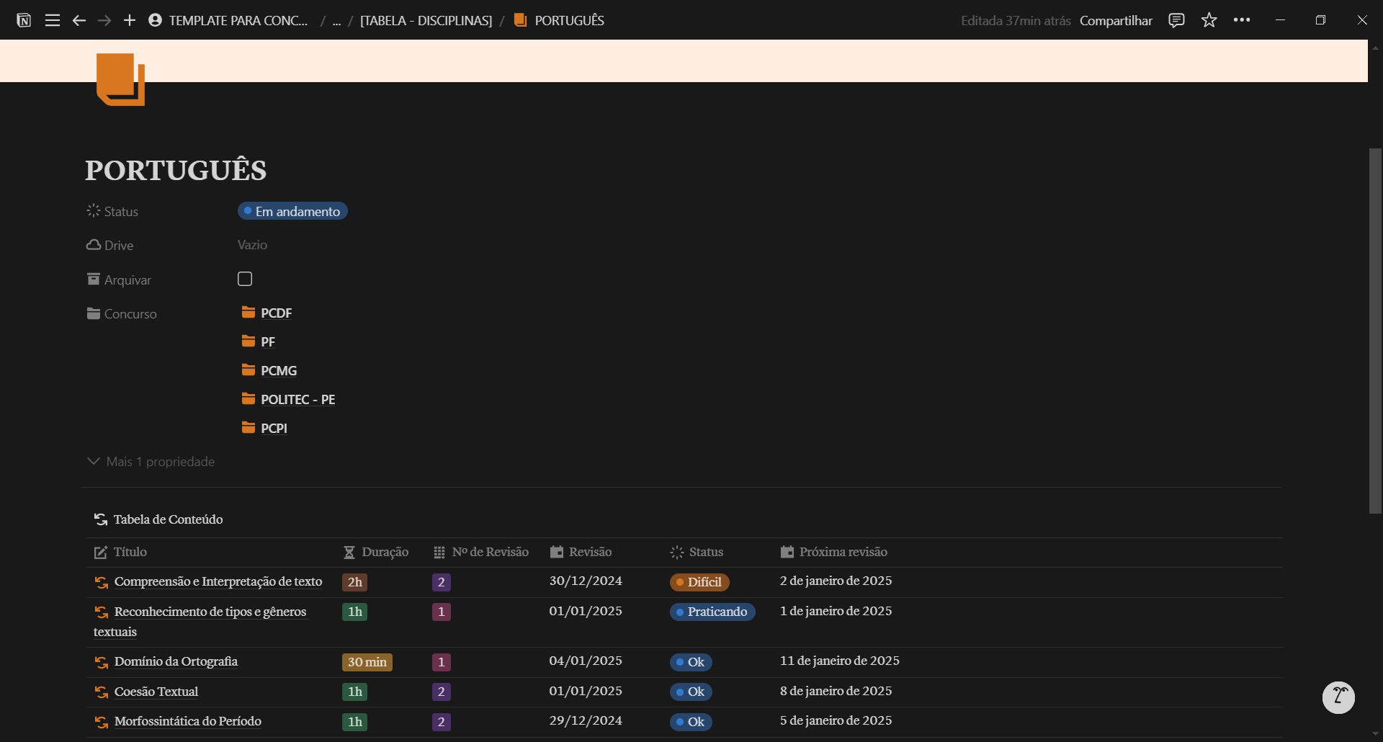Select the orange 30 min duration tag
Screen dimensions: 1383x742
point(367,662)
